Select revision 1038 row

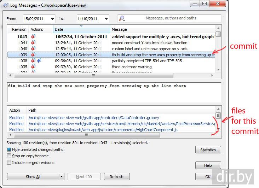pos(111,61)
